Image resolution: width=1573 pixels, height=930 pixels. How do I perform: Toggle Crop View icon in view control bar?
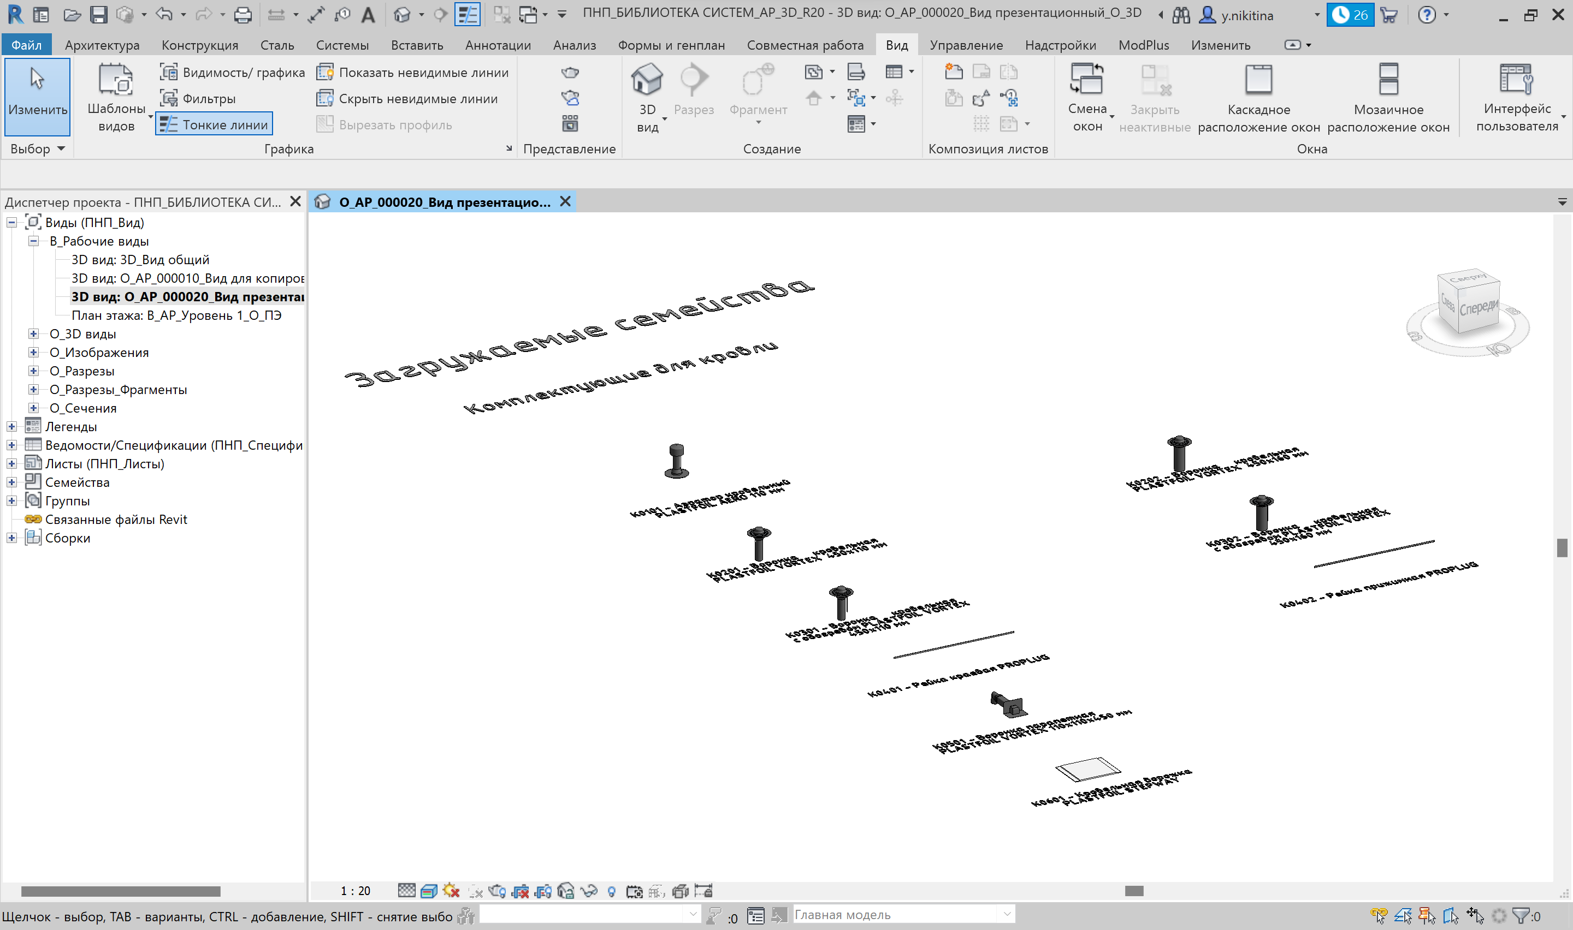coord(521,891)
